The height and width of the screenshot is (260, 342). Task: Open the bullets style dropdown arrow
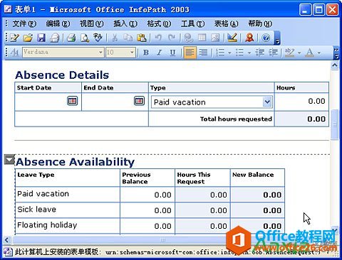point(249,53)
